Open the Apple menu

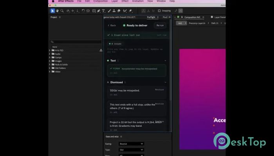point(53,1)
